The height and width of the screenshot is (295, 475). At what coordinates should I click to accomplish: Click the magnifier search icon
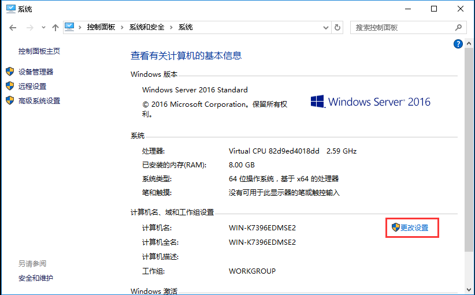tap(458, 28)
